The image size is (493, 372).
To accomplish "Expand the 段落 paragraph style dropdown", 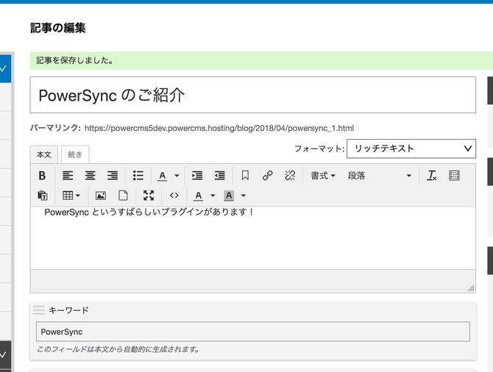I will coord(380,176).
